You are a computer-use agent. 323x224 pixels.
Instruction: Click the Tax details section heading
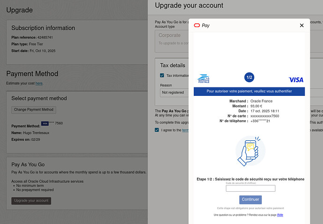coord(173,65)
